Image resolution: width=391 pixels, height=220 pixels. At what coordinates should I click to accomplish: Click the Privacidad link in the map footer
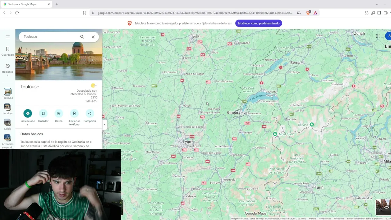pyautogui.click(x=339, y=218)
